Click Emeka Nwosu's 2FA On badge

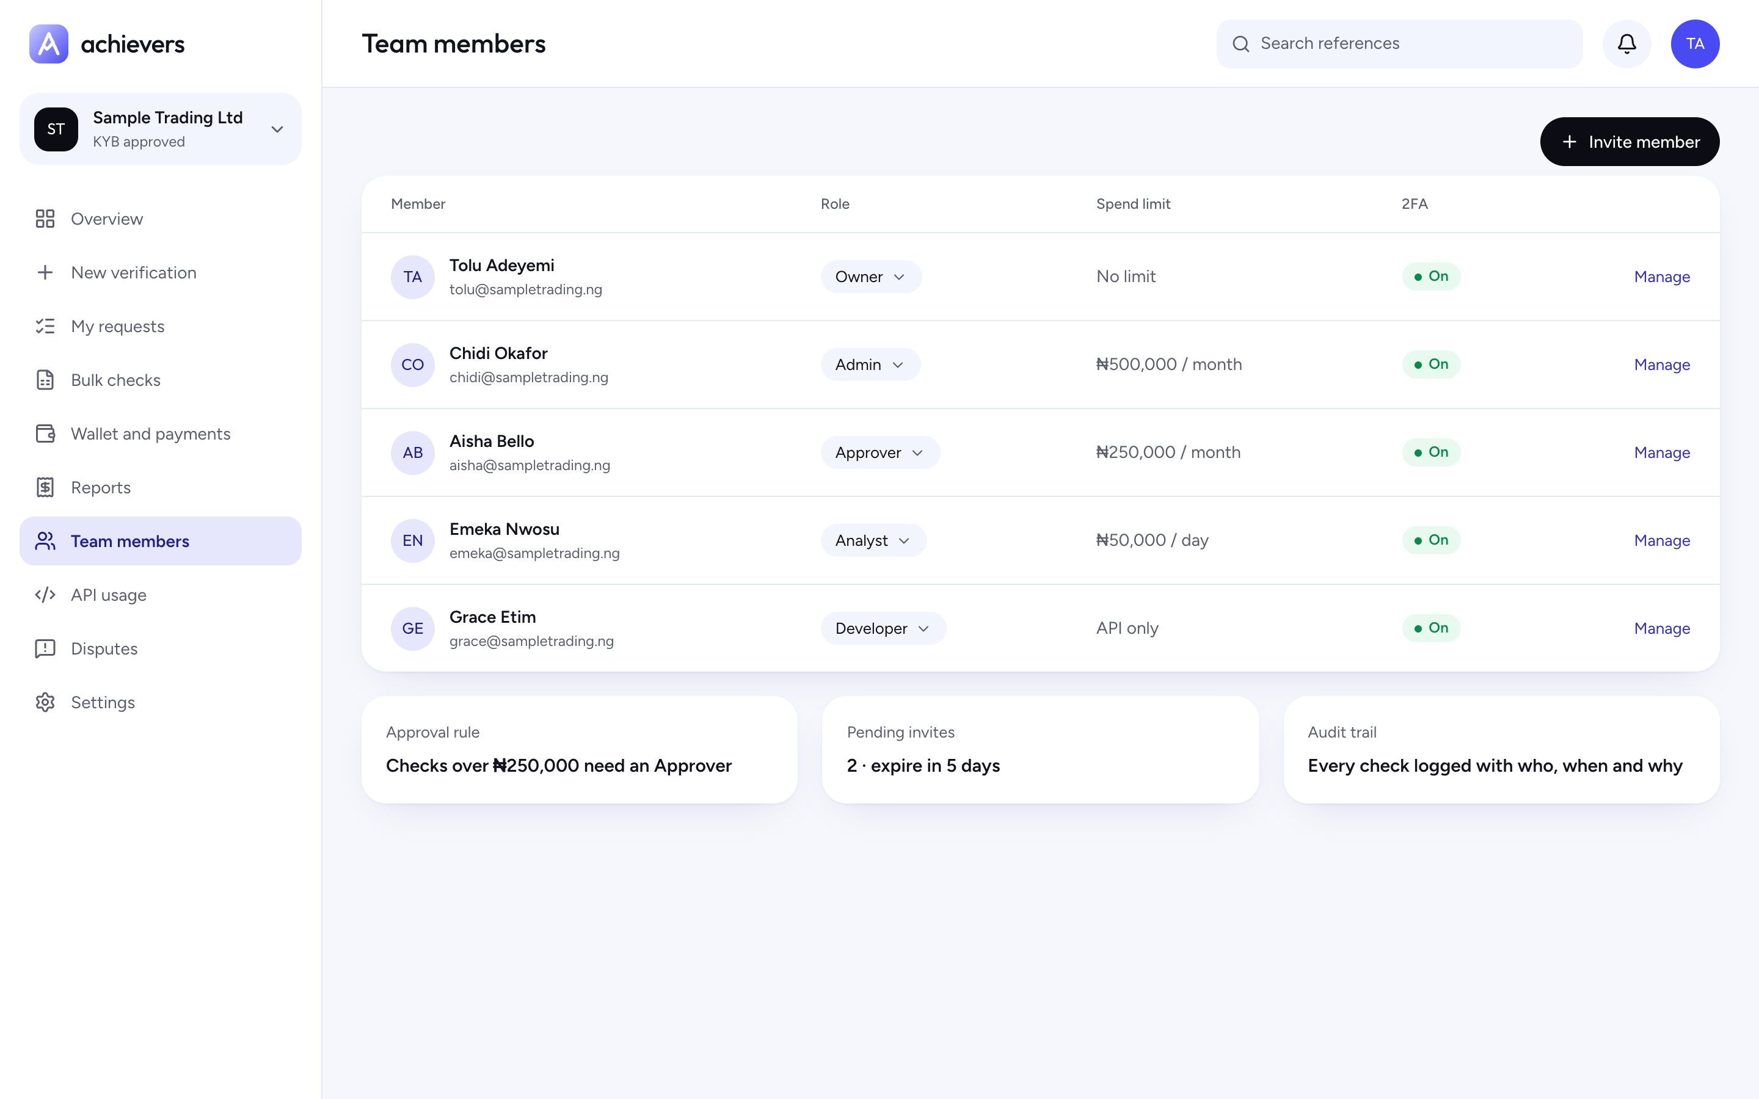1430,540
